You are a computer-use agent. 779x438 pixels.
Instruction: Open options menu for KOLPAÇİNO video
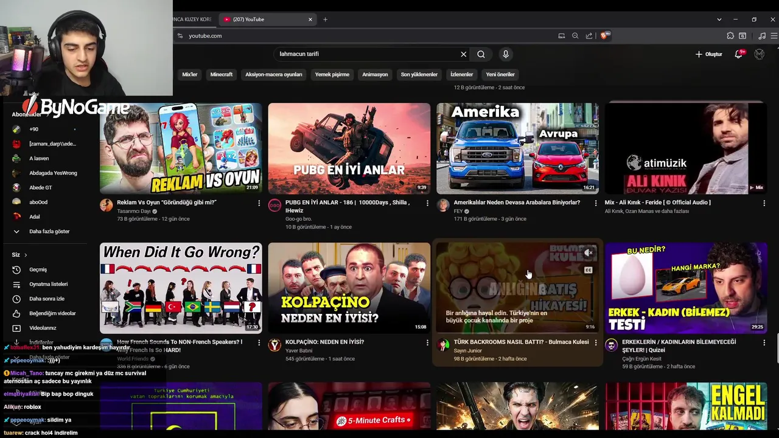coord(427,342)
